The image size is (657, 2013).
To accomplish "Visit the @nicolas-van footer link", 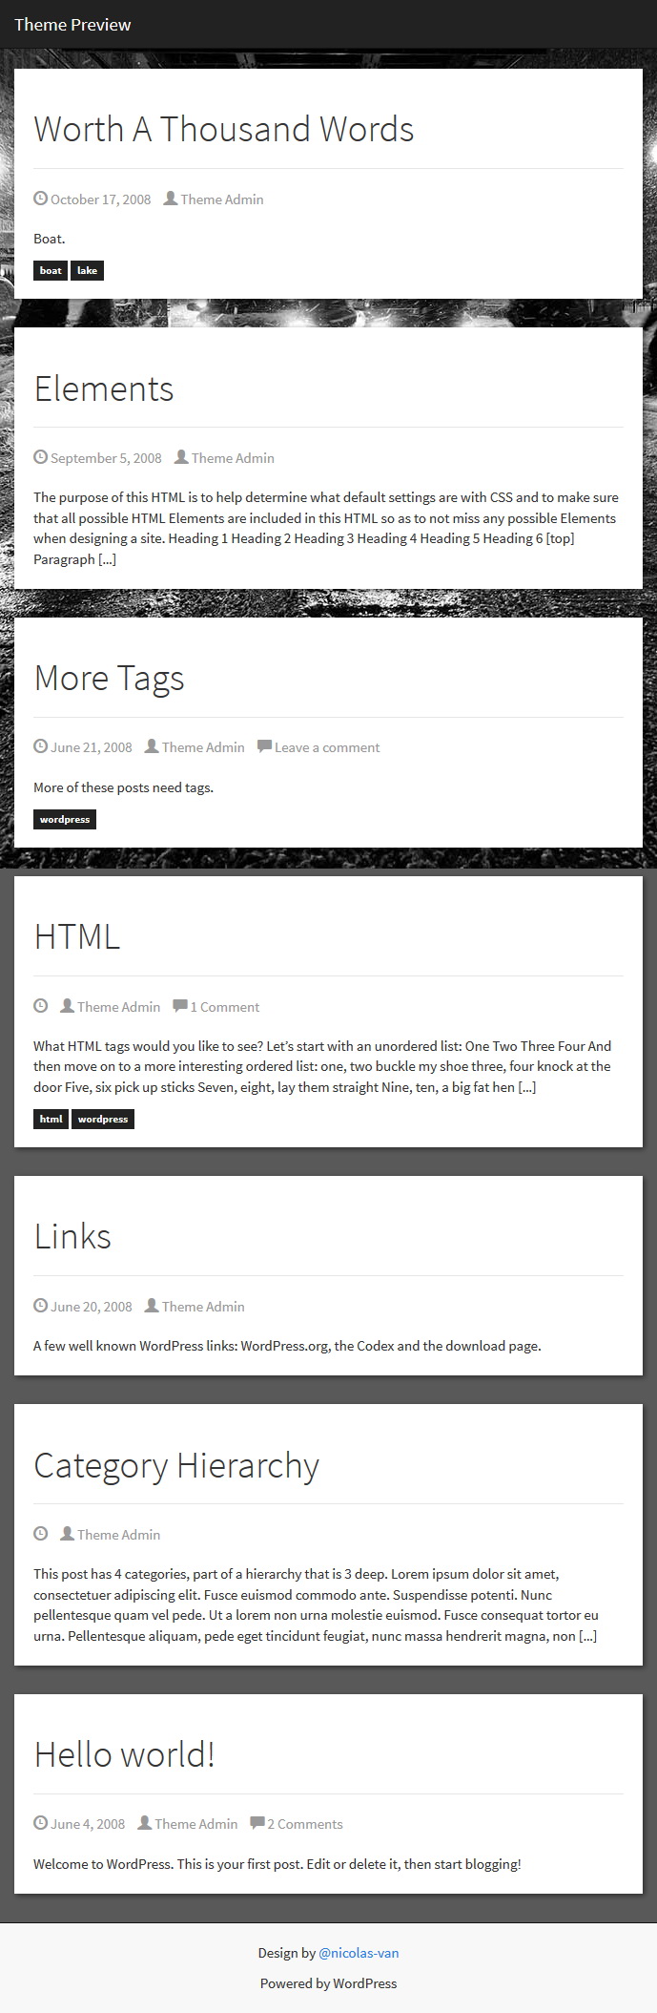I will [359, 1953].
